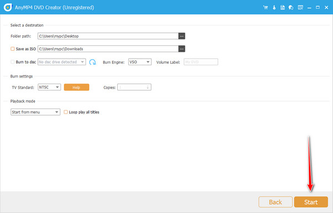The height and width of the screenshot is (213, 333).
Task: Click into the Folder path field
Action: (108, 36)
